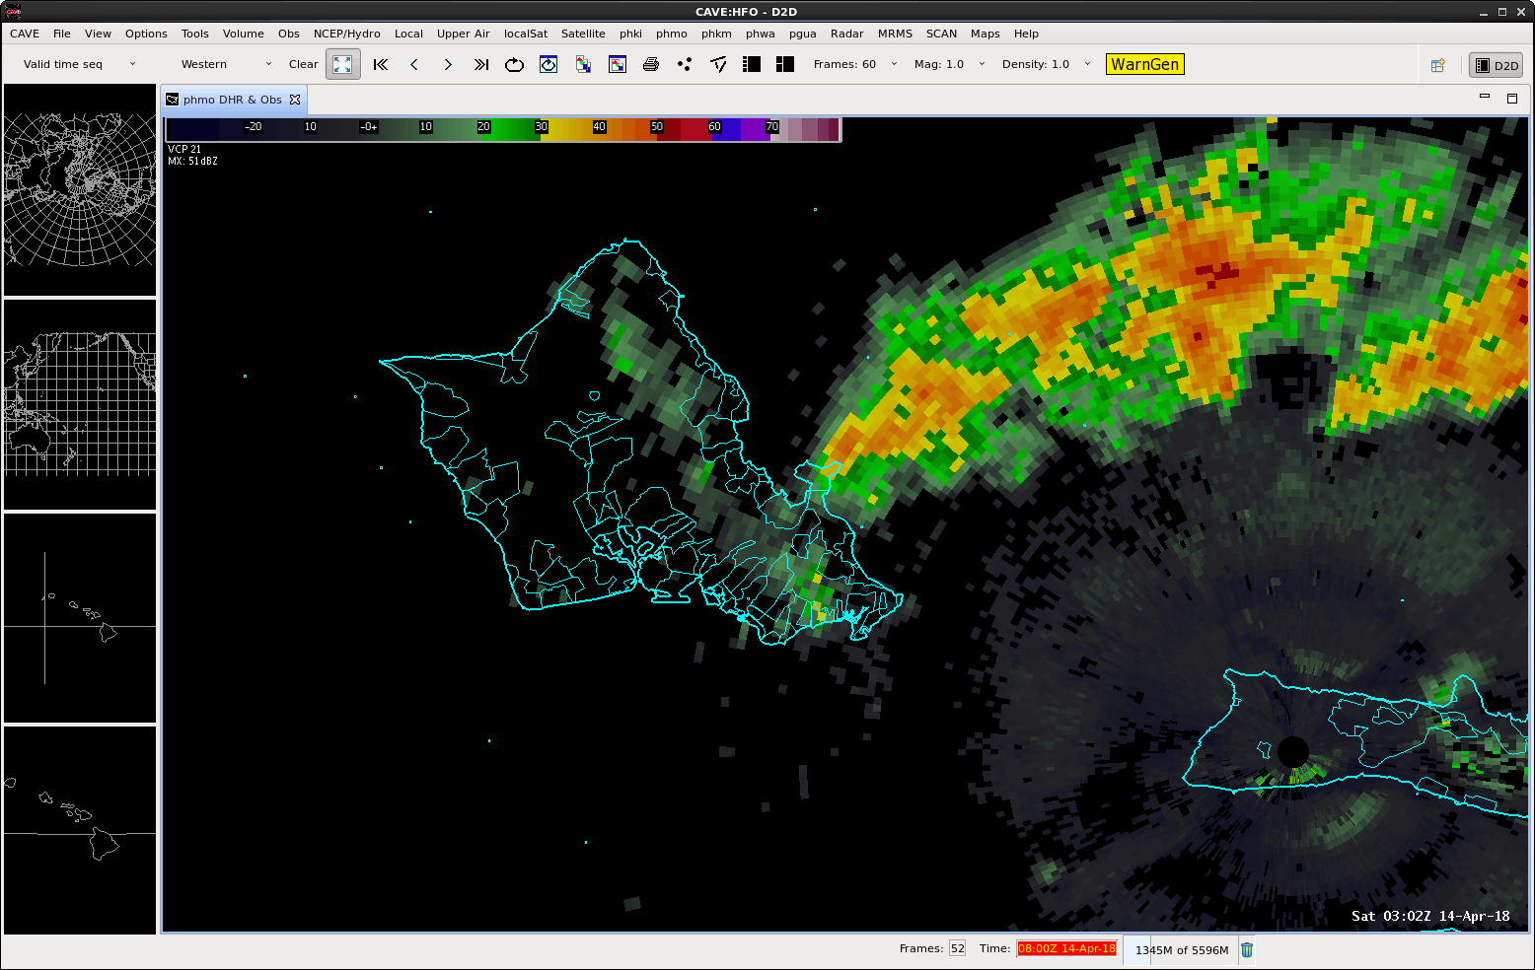1535x970 pixels.
Task: Select the polar projection side pane
Action: [x=80, y=189]
